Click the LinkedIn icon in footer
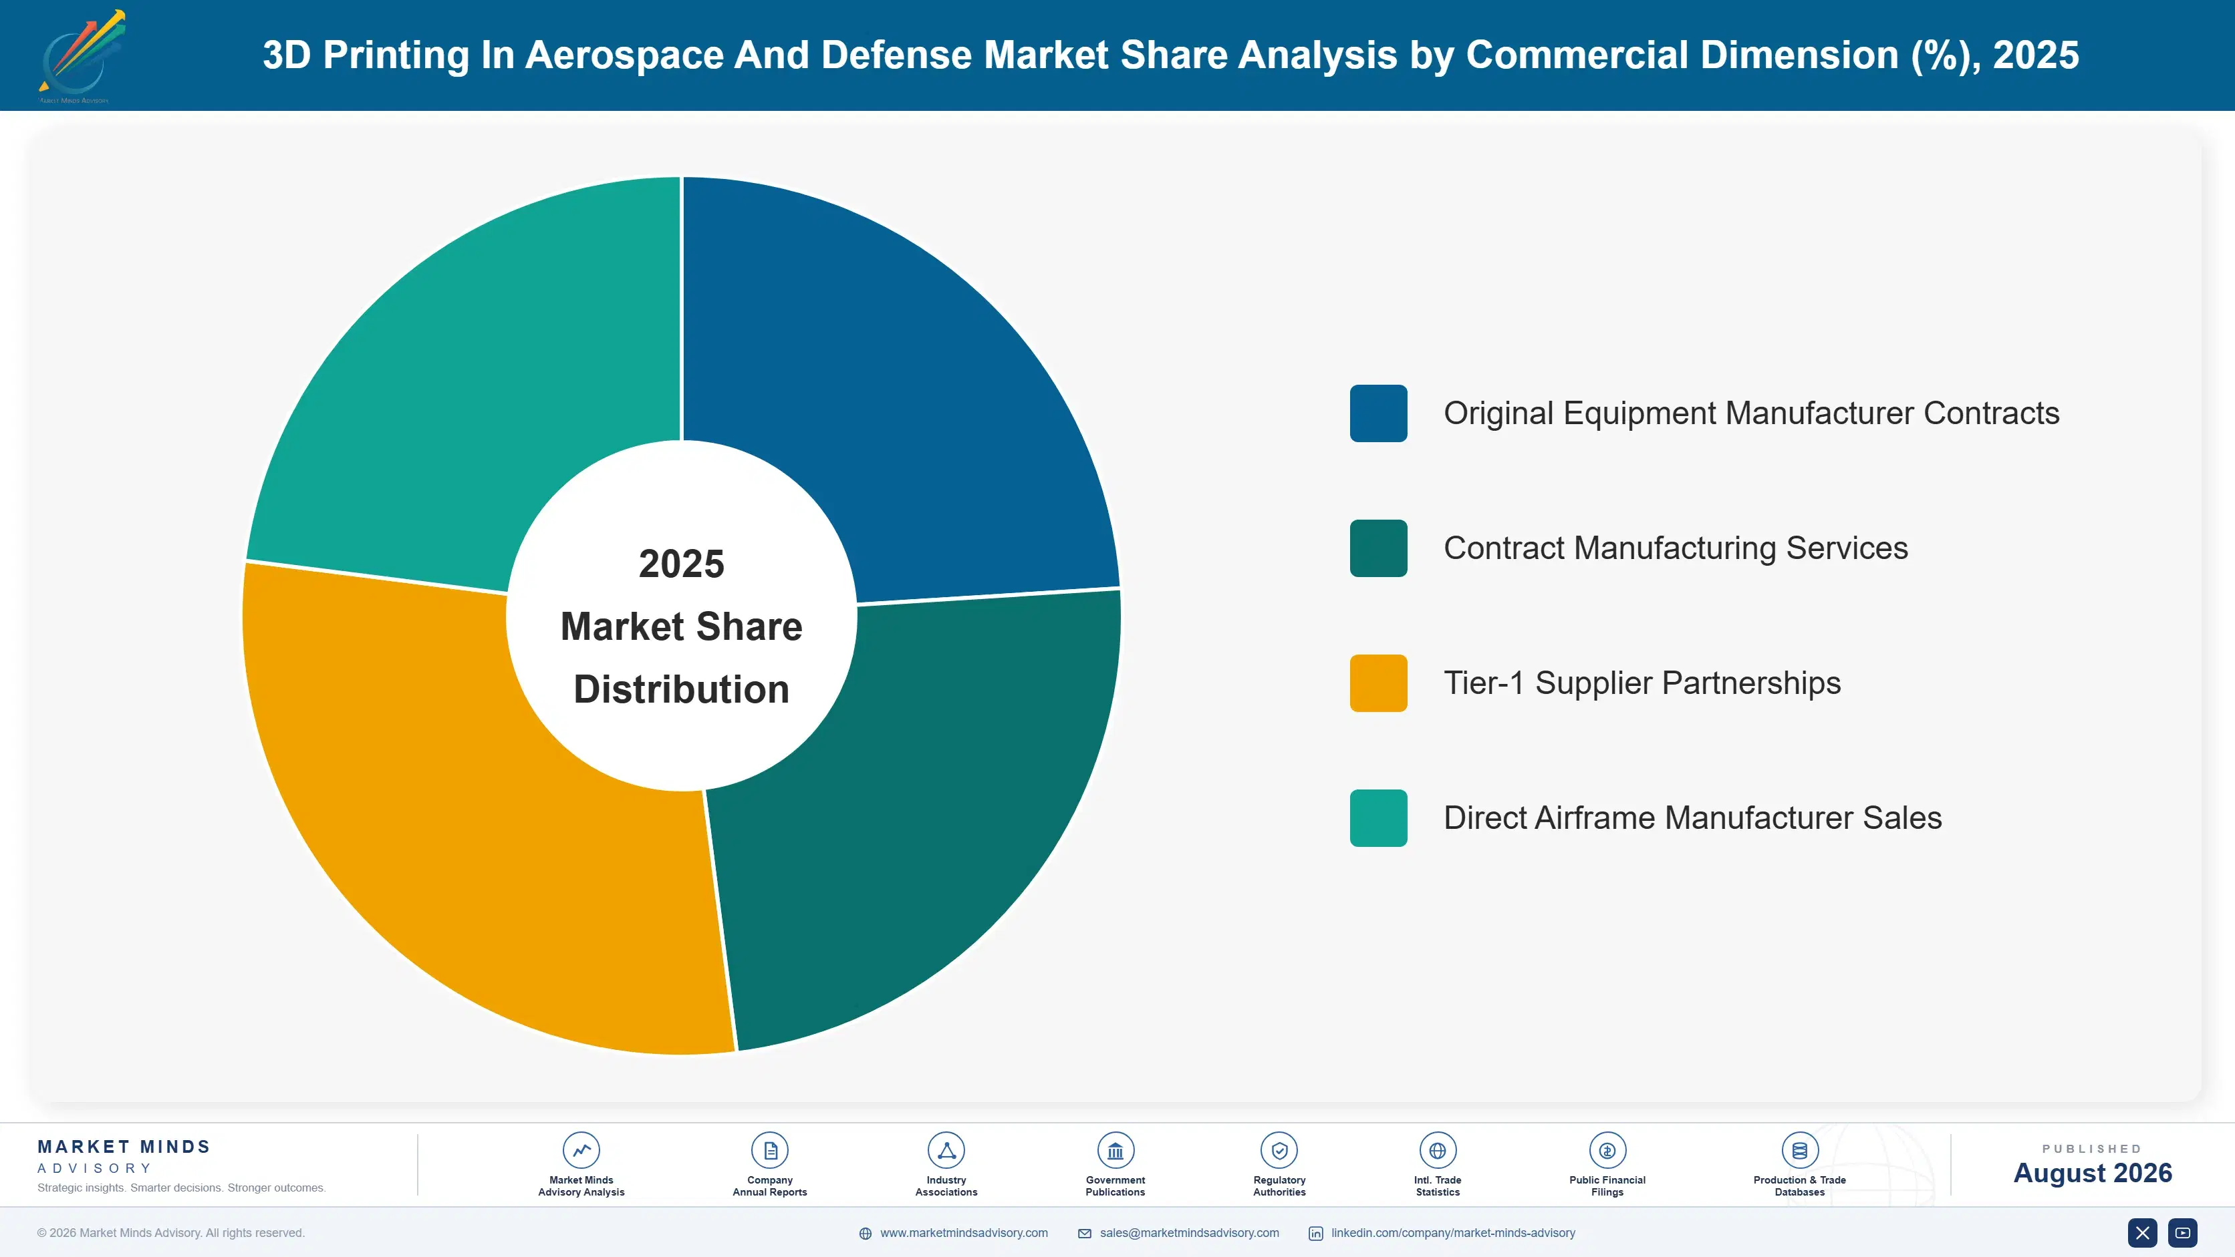Viewport: 2235px width, 1257px height. [x=1315, y=1234]
